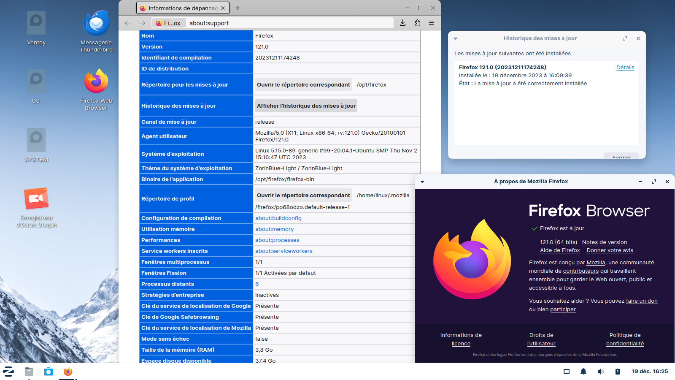
Task: Select the update channel value release
Action: 265,122
